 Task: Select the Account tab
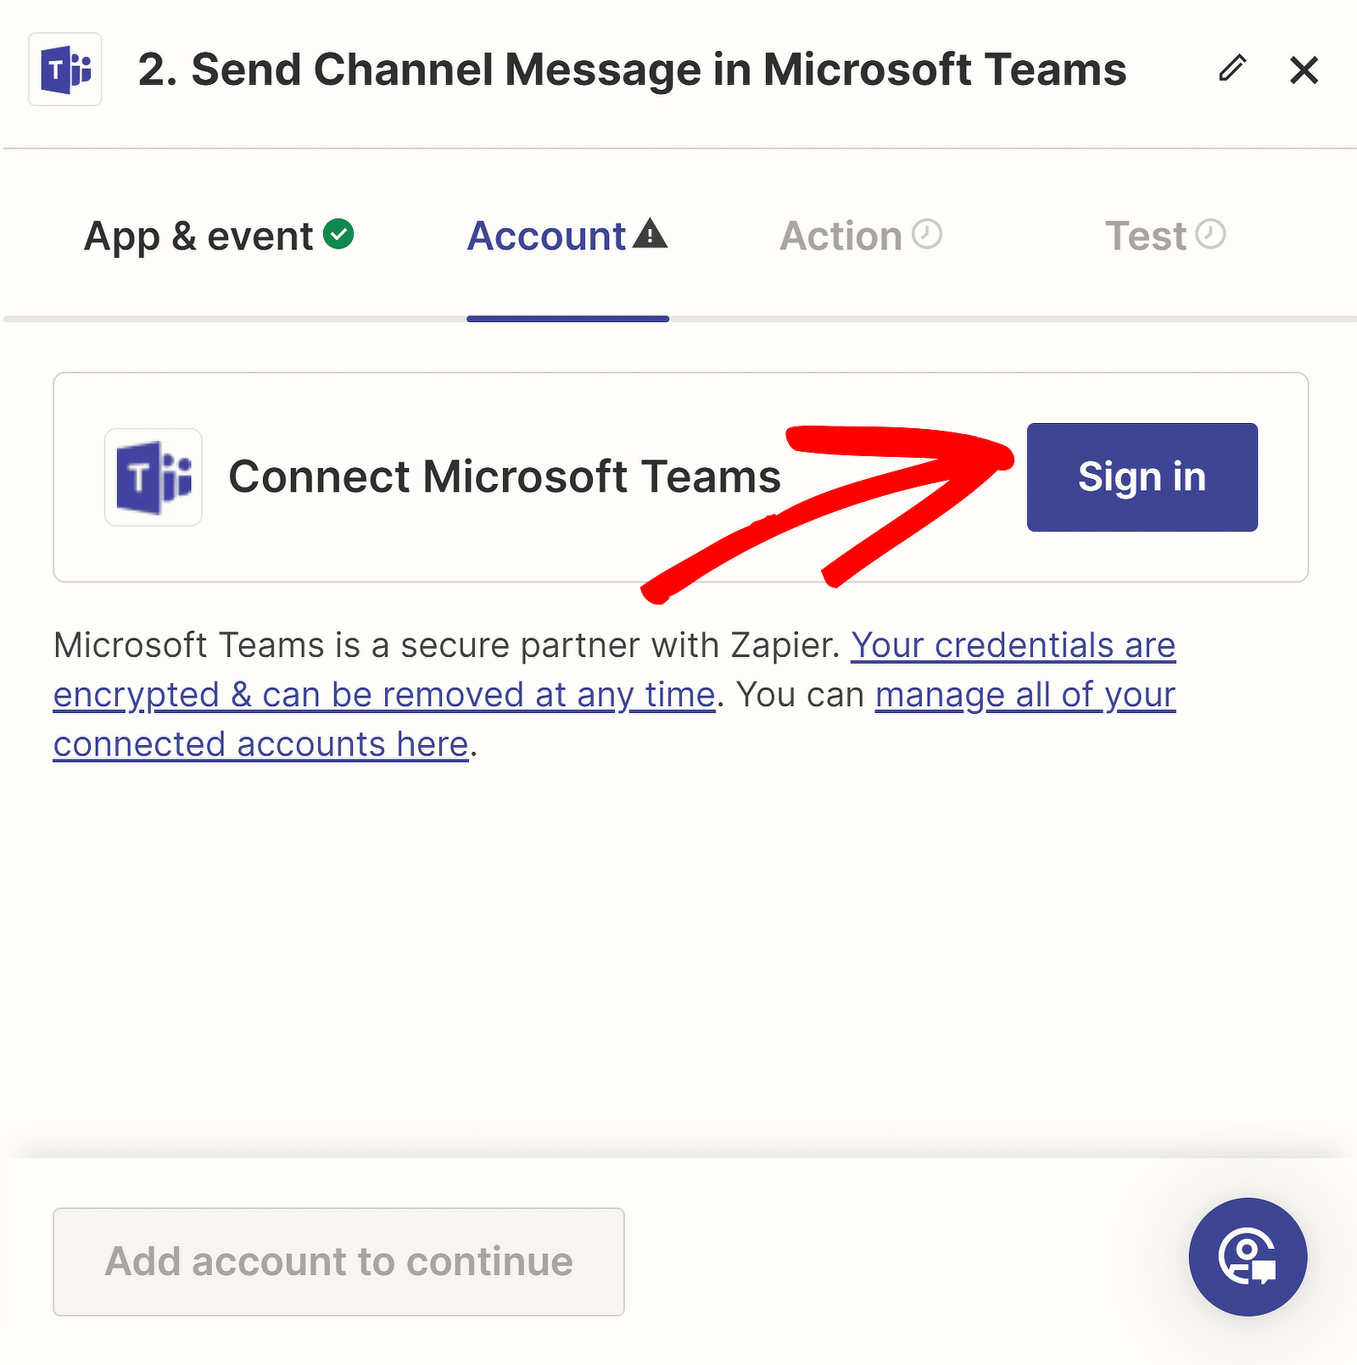[567, 237]
